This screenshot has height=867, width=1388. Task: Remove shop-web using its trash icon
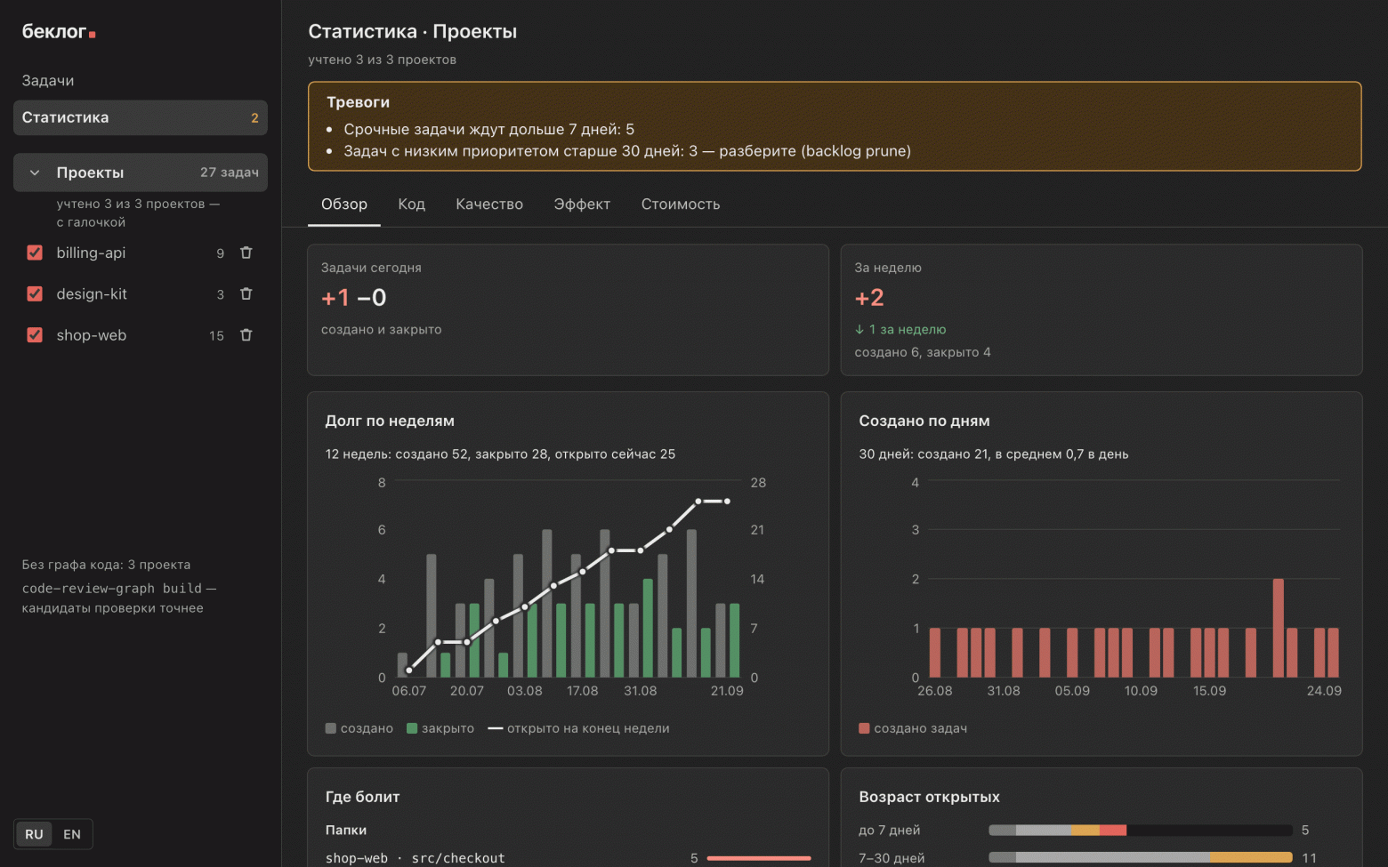tap(246, 335)
